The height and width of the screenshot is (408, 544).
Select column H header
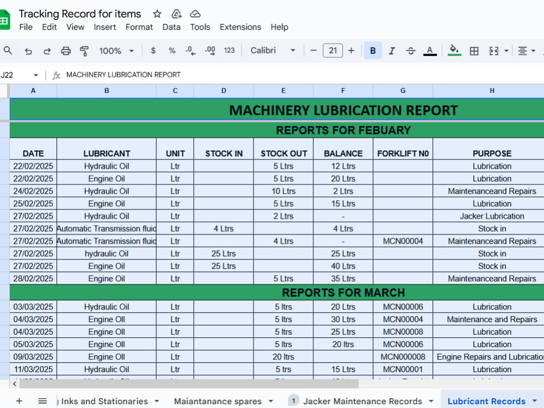(x=489, y=91)
